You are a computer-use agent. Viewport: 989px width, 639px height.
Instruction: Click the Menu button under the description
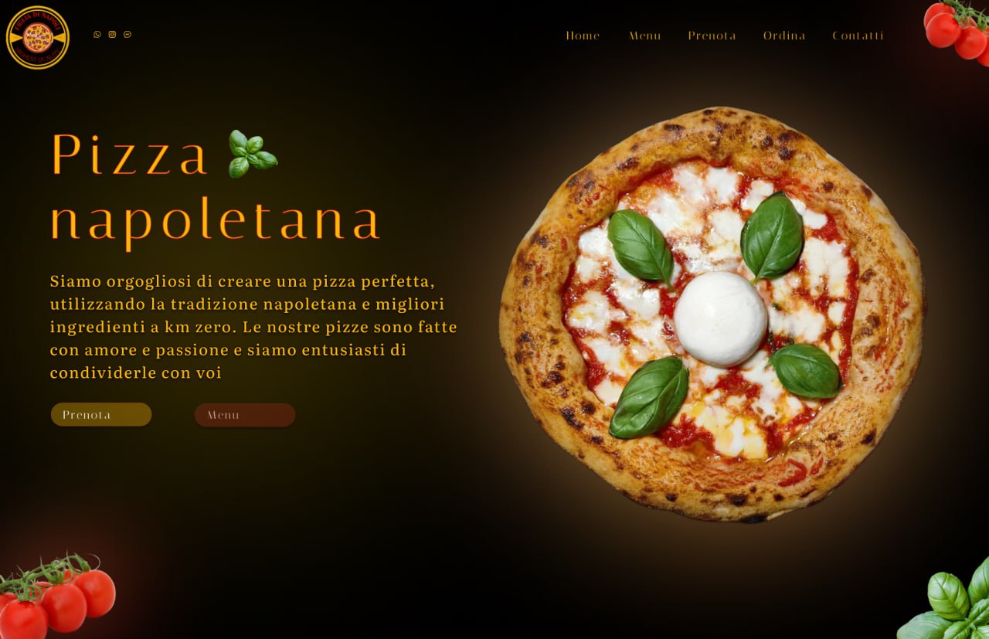click(245, 415)
